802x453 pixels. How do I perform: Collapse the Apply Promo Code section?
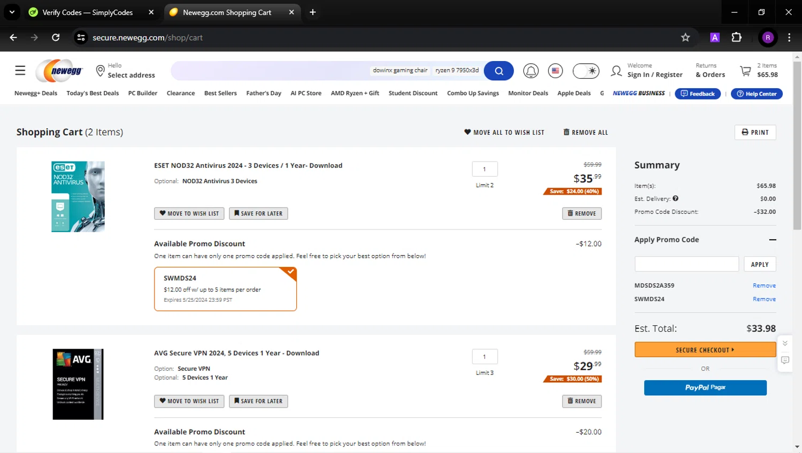pyautogui.click(x=773, y=240)
